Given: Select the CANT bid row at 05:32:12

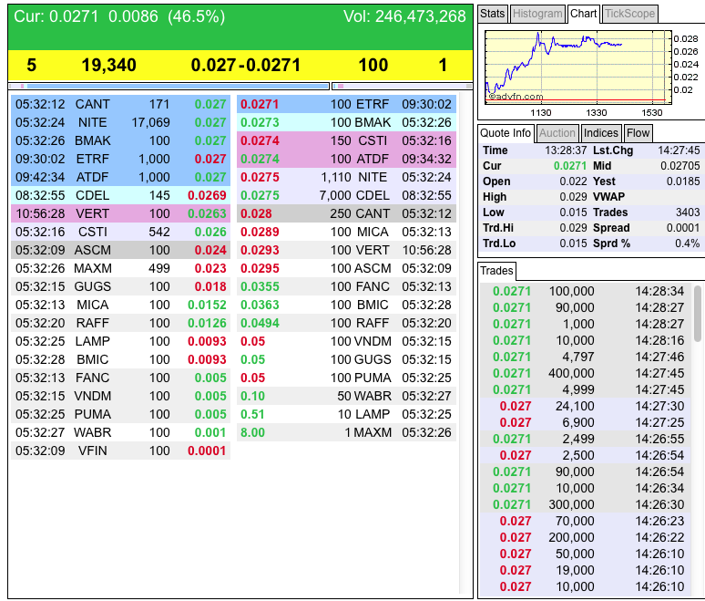Looking at the screenshot, I should click(120, 105).
